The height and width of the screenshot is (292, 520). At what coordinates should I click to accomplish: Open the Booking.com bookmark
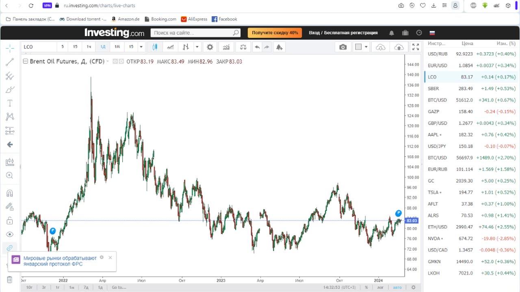tap(160, 19)
